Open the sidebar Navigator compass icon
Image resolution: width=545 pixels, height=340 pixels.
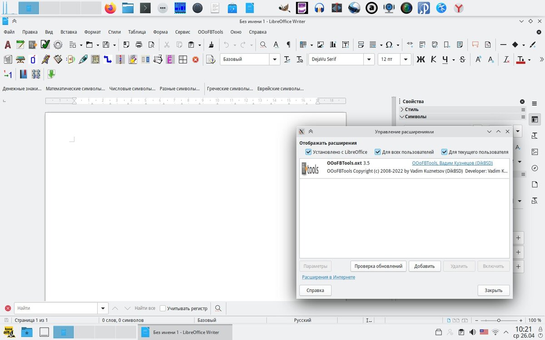pyautogui.click(x=535, y=168)
